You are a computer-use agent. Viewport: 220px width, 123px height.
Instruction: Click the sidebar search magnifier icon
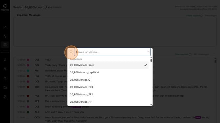click(x=5, y=78)
